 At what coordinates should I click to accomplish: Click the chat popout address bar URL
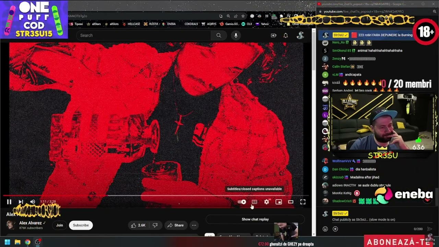(x=364, y=11)
